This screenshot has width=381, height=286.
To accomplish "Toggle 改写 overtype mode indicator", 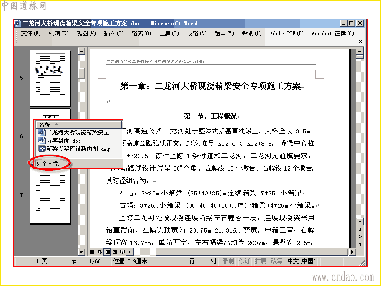I will point(277,261).
